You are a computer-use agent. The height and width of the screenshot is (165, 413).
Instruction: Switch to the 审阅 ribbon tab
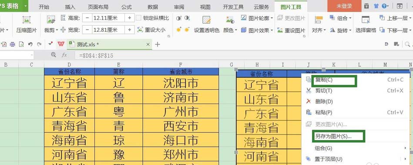coord(179,7)
